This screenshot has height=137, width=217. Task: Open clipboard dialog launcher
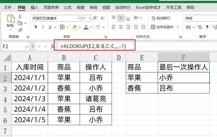pyautogui.click(x=28, y=37)
